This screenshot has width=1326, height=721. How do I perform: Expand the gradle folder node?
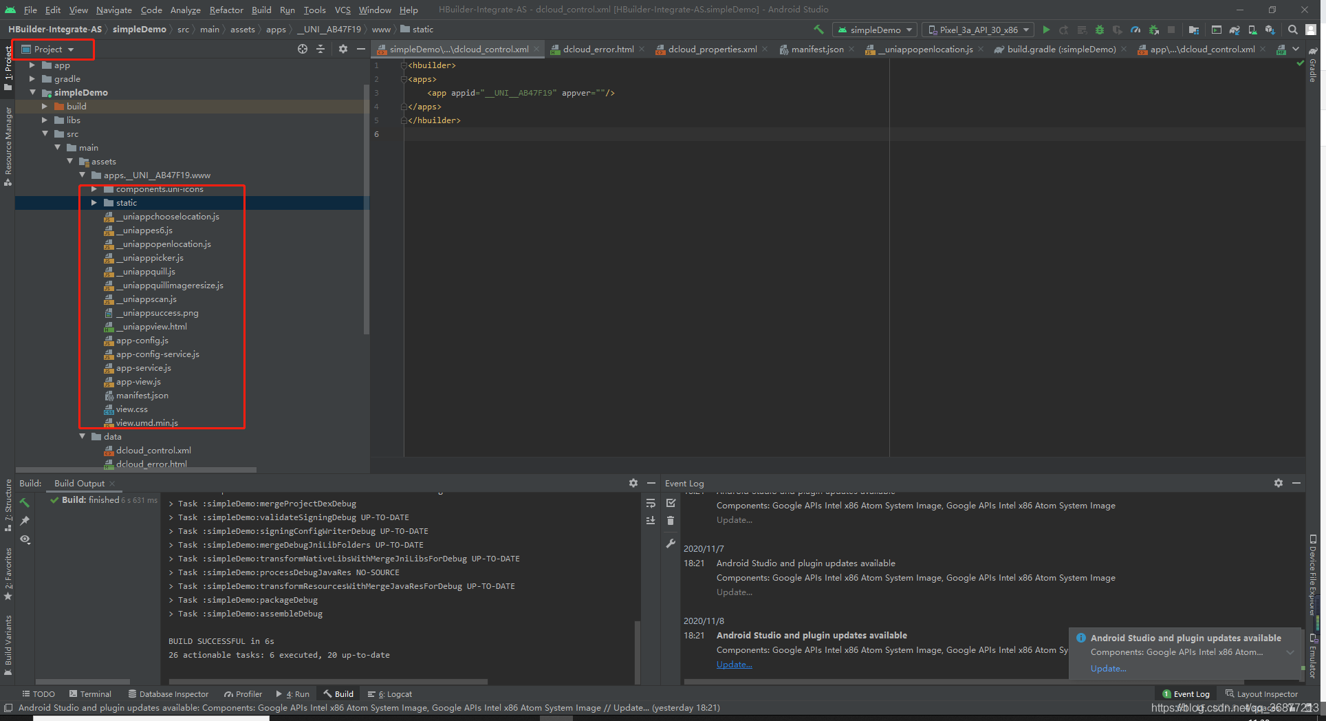coord(32,79)
